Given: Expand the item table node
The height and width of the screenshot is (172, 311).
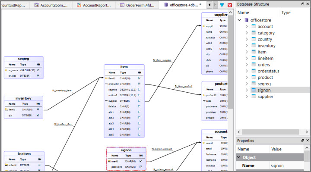Looking at the screenshot, I should point(247,52).
